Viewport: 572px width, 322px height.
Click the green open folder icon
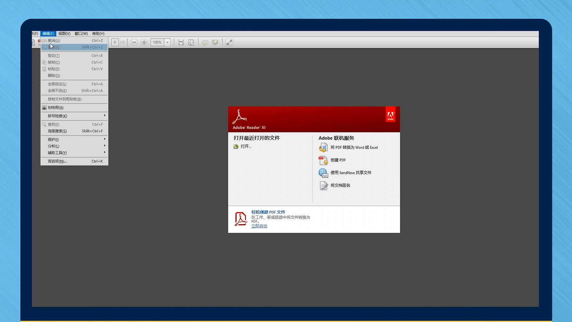236,147
